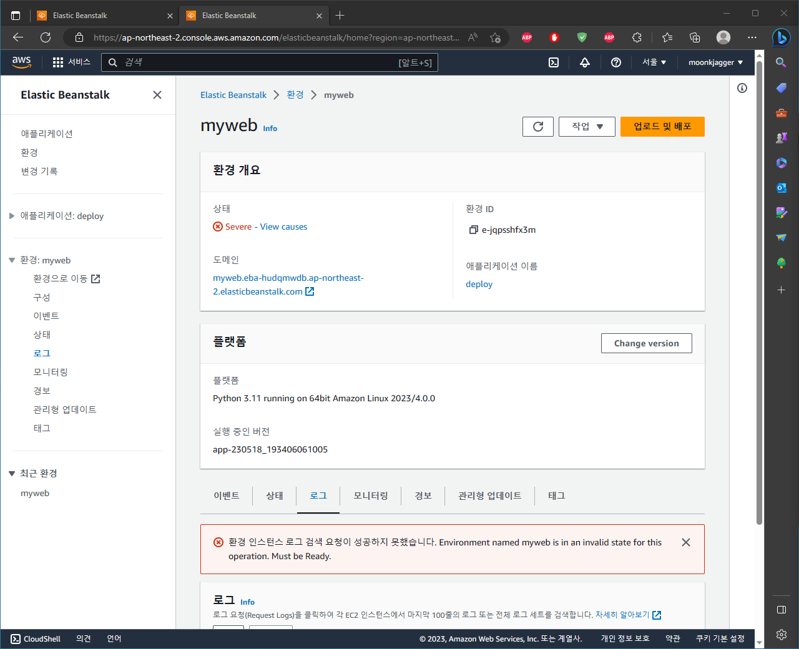Expand the 애플리케이션: deploy tree section
This screenshot has height=649, width=799.
point(11,216)
